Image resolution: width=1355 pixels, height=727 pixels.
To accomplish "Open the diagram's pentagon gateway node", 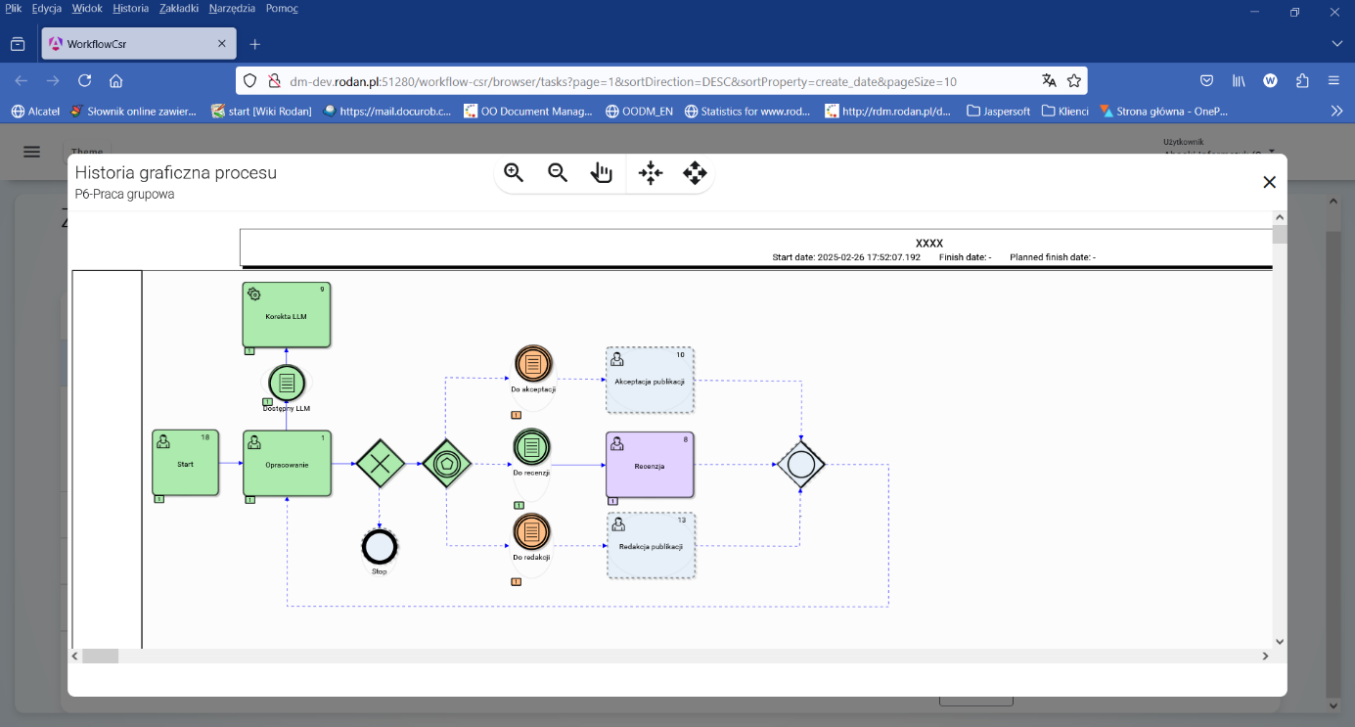I will (x=446, y=462).
